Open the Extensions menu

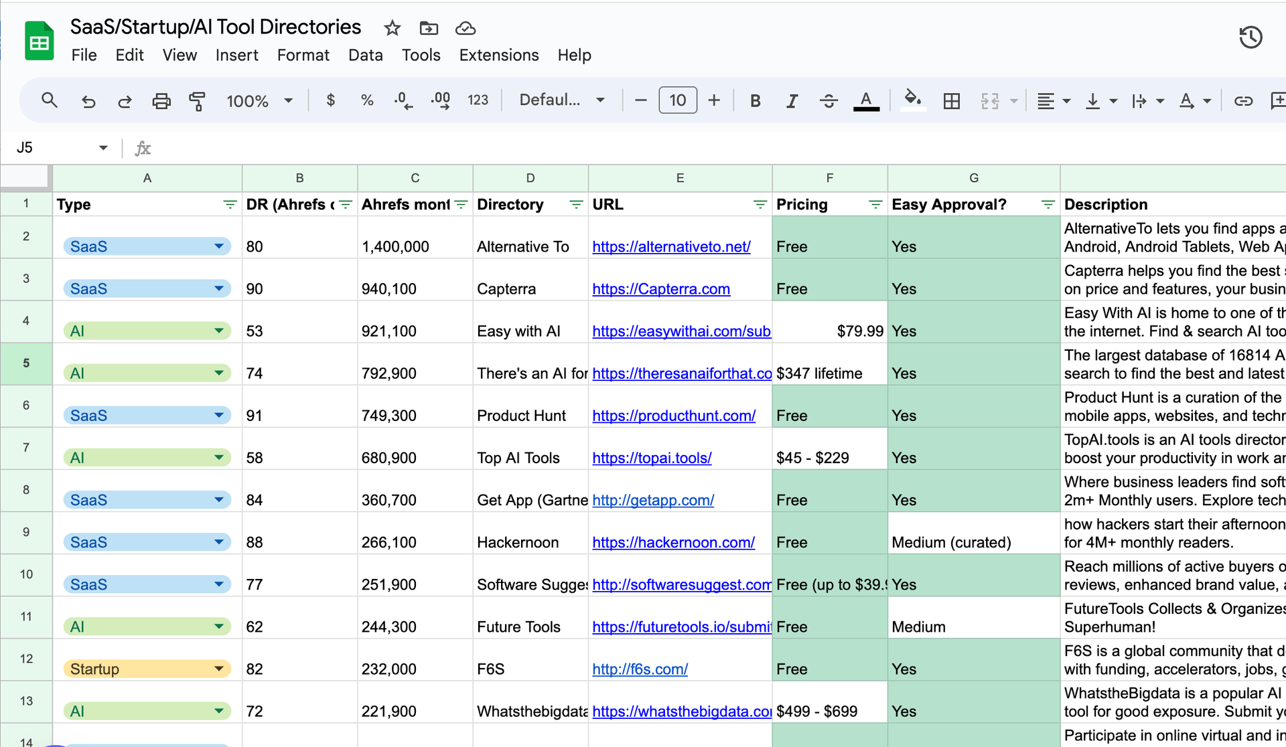[498, 55]
